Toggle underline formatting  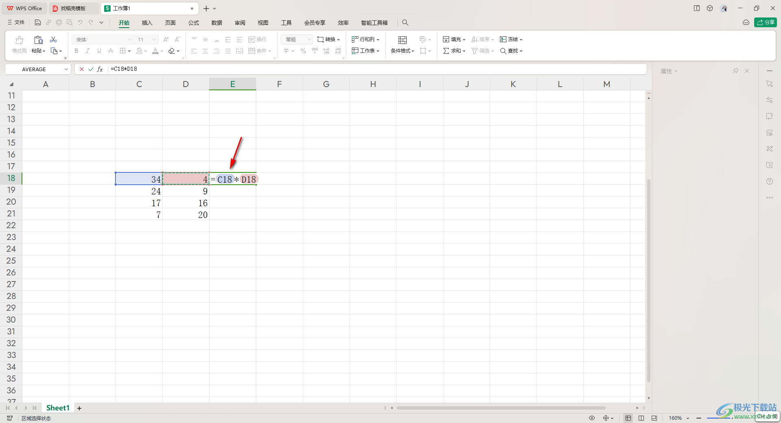tap(99, 51)
